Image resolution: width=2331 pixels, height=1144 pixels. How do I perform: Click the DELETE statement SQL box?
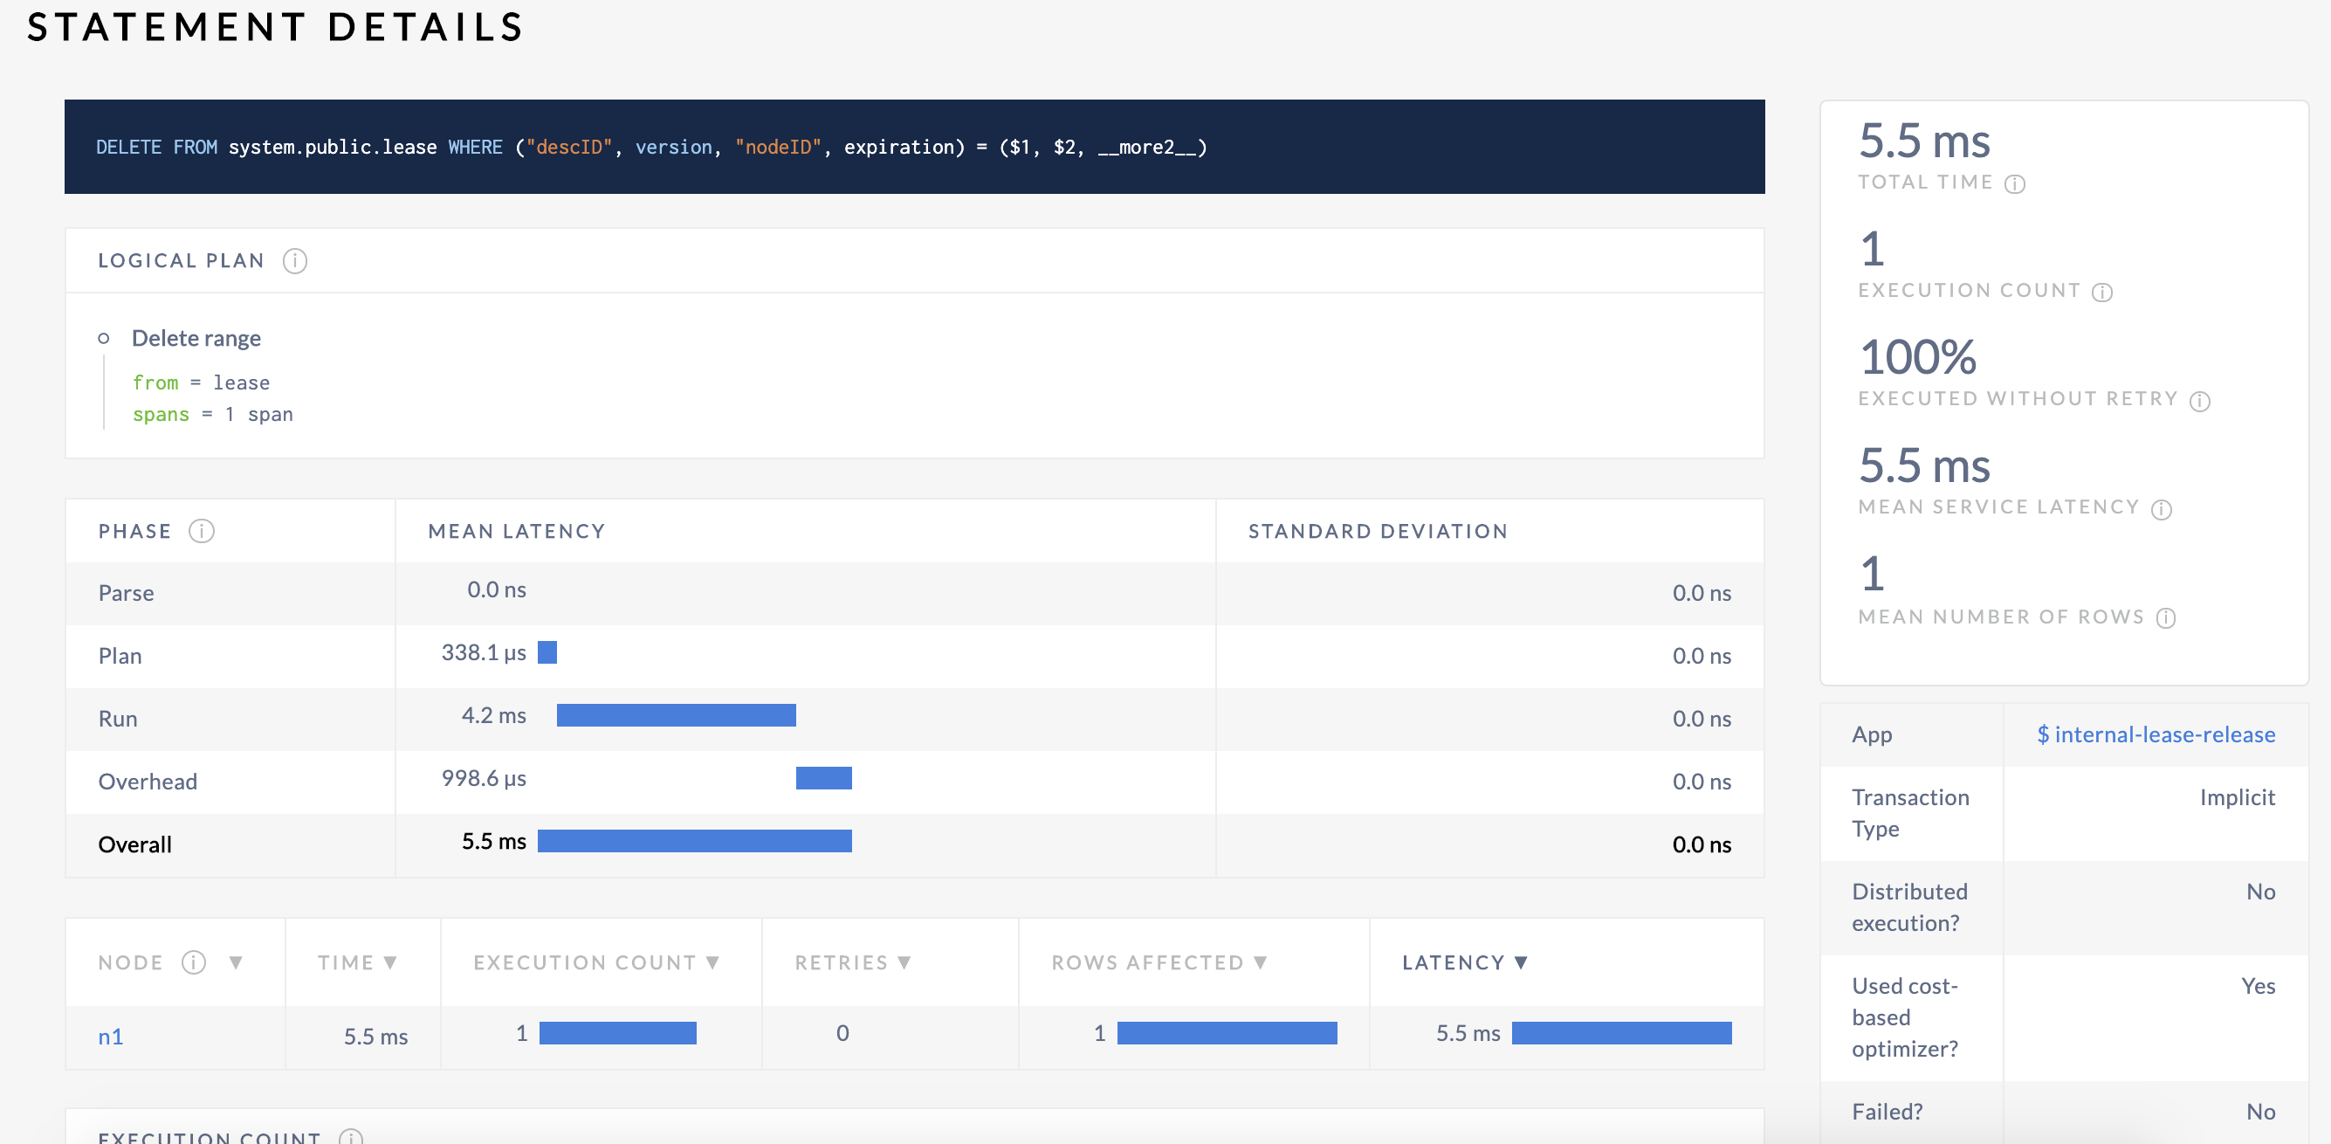(914, 147)
